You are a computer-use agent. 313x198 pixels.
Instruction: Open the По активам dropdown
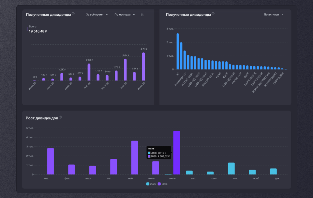click(x=274, y=15)
